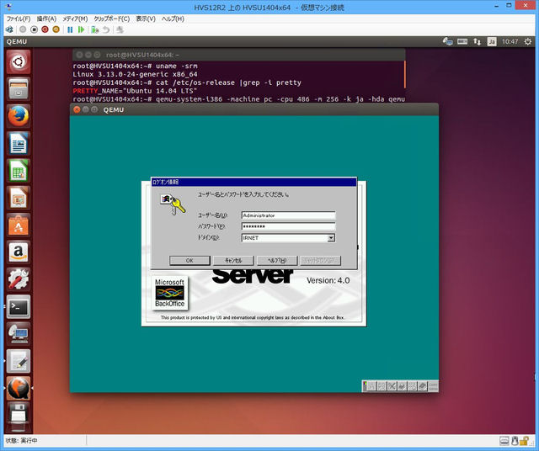Click the logon dialog title bar ログオン情報
The image size is (539, 451).
click(x=253, y=182)
